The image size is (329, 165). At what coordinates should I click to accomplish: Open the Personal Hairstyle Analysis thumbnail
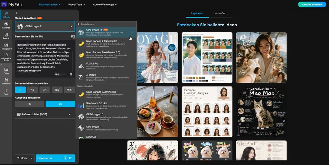(x=207, y=111)
